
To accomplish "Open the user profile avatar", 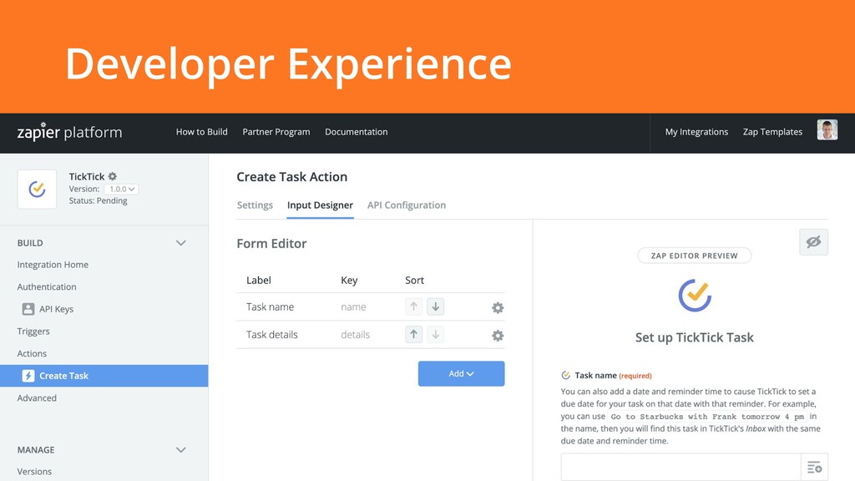I will click(x=827, y=130).
